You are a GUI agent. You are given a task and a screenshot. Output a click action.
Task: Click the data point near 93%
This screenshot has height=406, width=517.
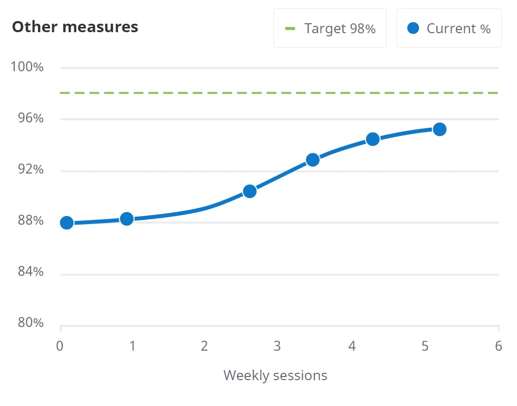313,160
